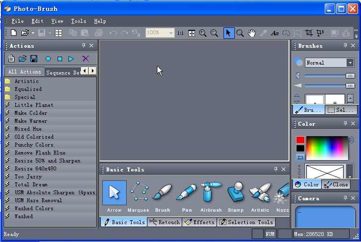Image resolution: width=361 pixels, height=242 pixels.
Task: Select the Artistic brush tool
Action: (260, 197)
